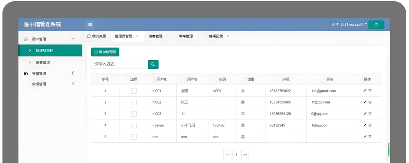Viewport: 409px width, 163px height.
Task: Click edit pencil icon for user mm
Action: tap(365, 137)
